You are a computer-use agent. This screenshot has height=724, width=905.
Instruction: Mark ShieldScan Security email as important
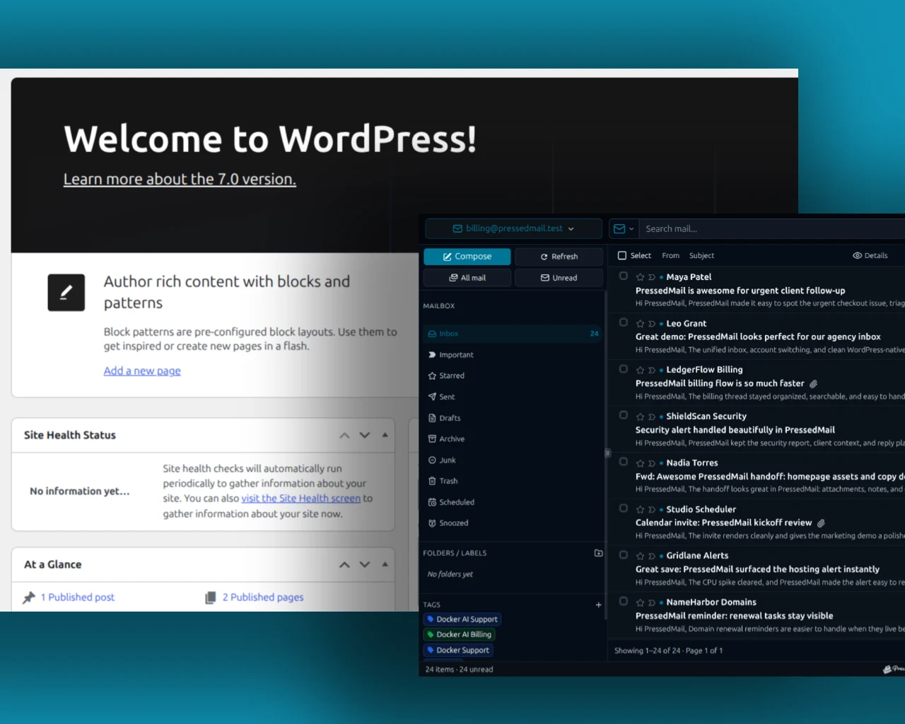point(652,416)
